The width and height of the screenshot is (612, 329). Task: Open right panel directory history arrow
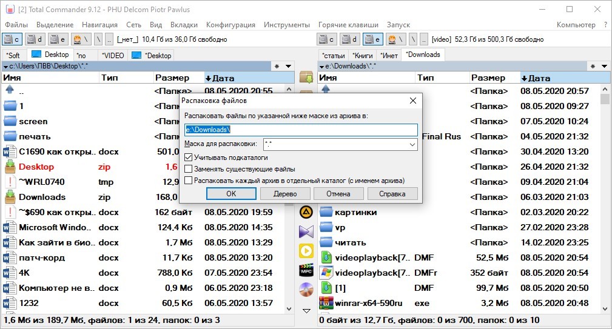pyautogui.click(x=604, y=66)
